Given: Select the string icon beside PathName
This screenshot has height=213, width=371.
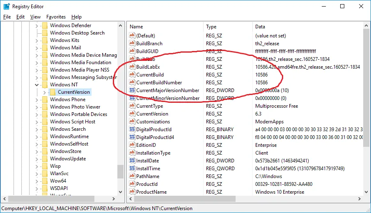Looking at the screenshot, I should (x=132, y=176).
